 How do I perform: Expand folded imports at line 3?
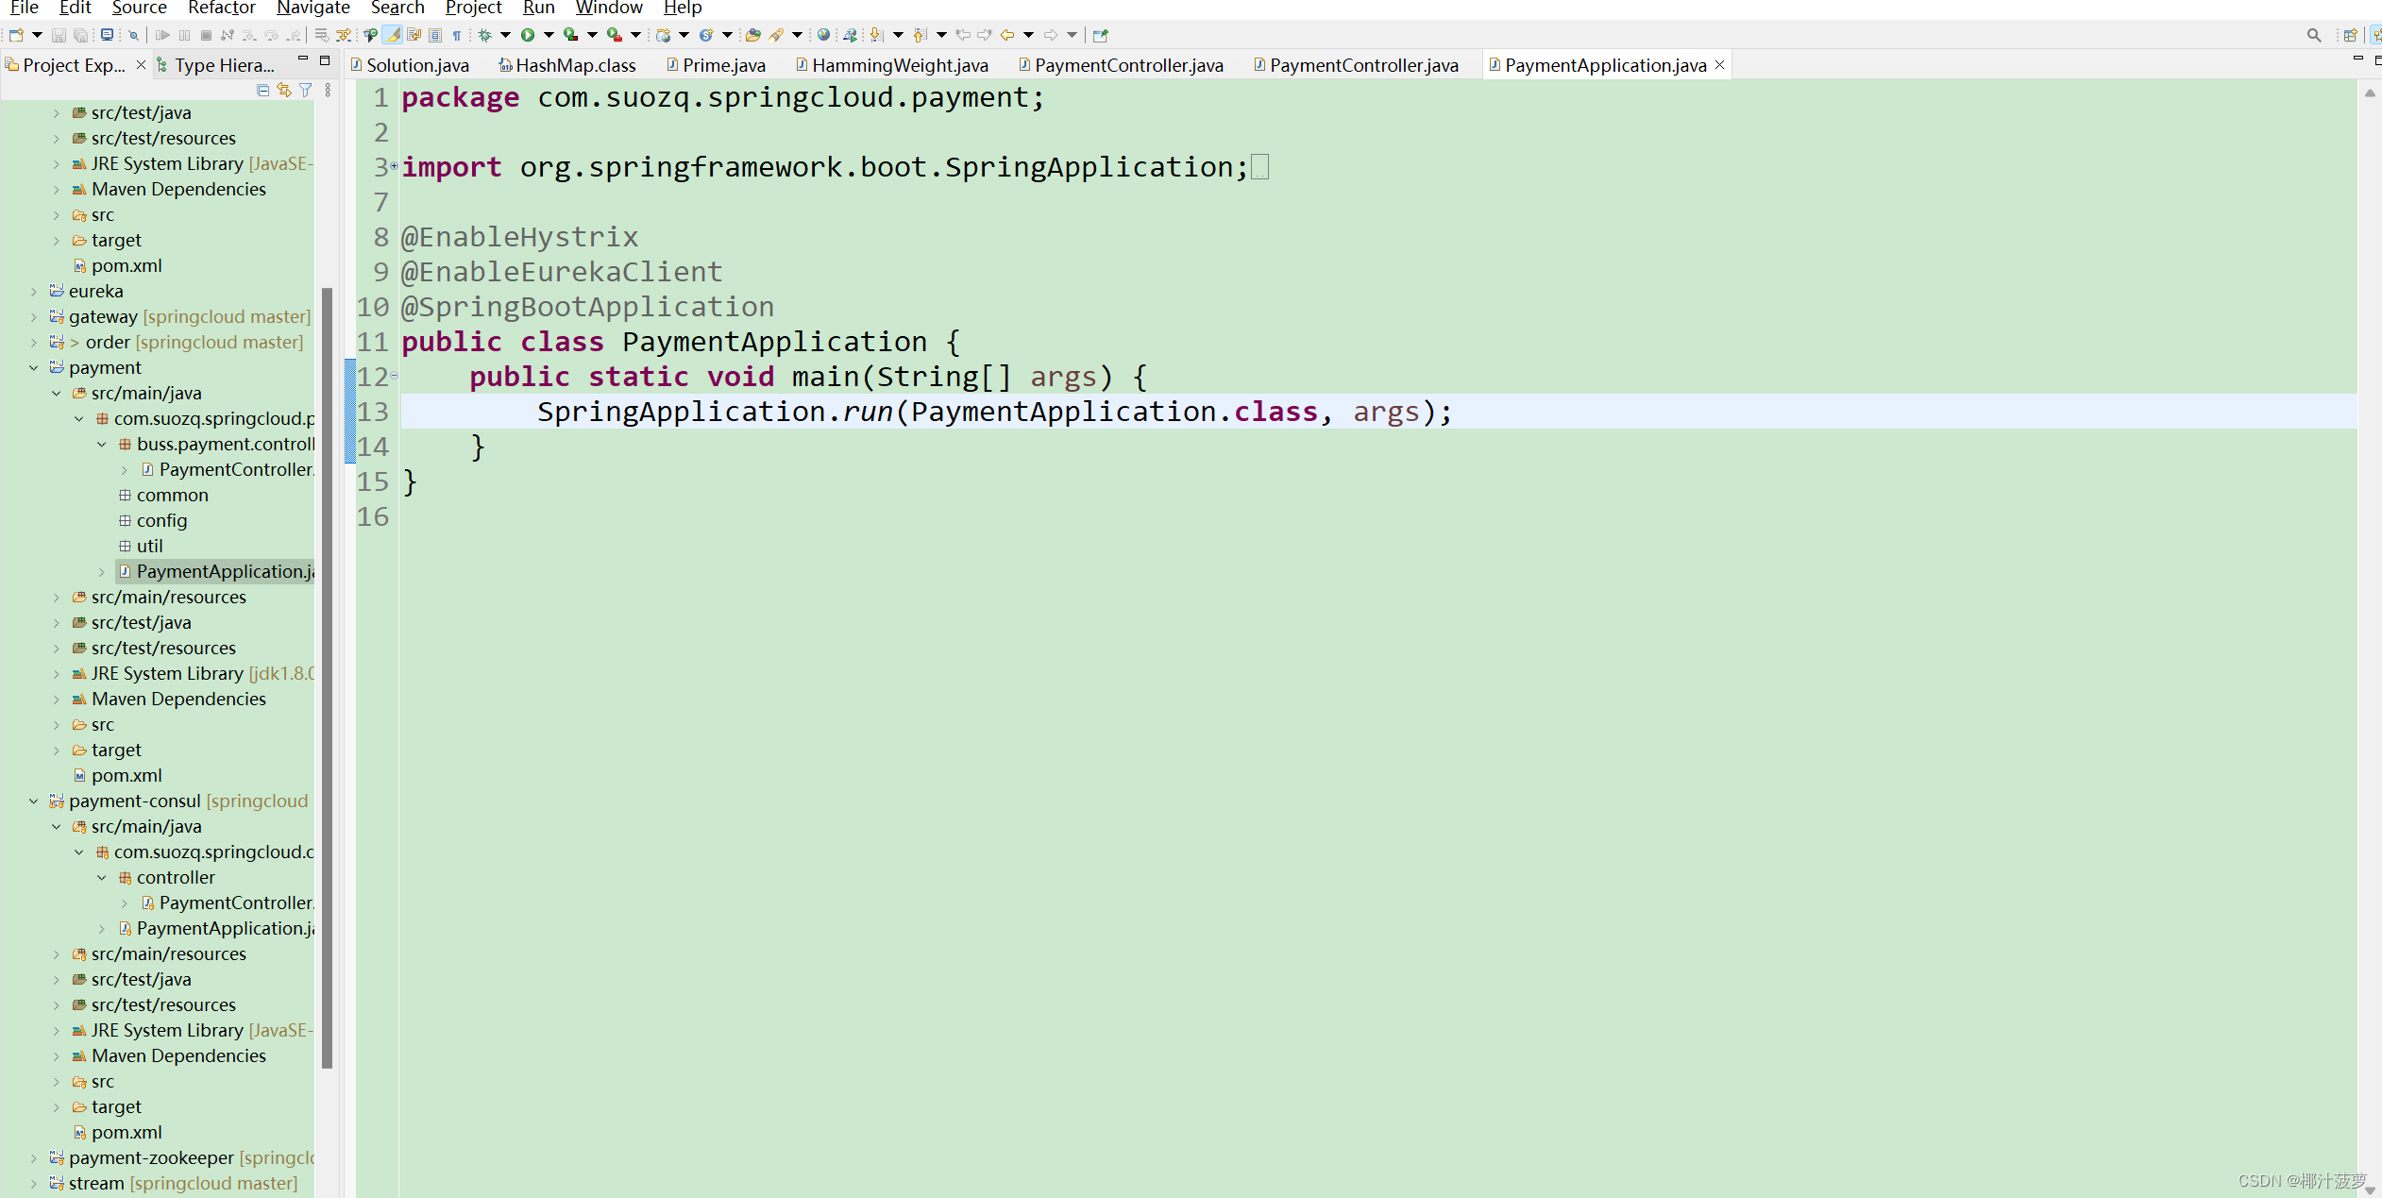coord(394,166)
